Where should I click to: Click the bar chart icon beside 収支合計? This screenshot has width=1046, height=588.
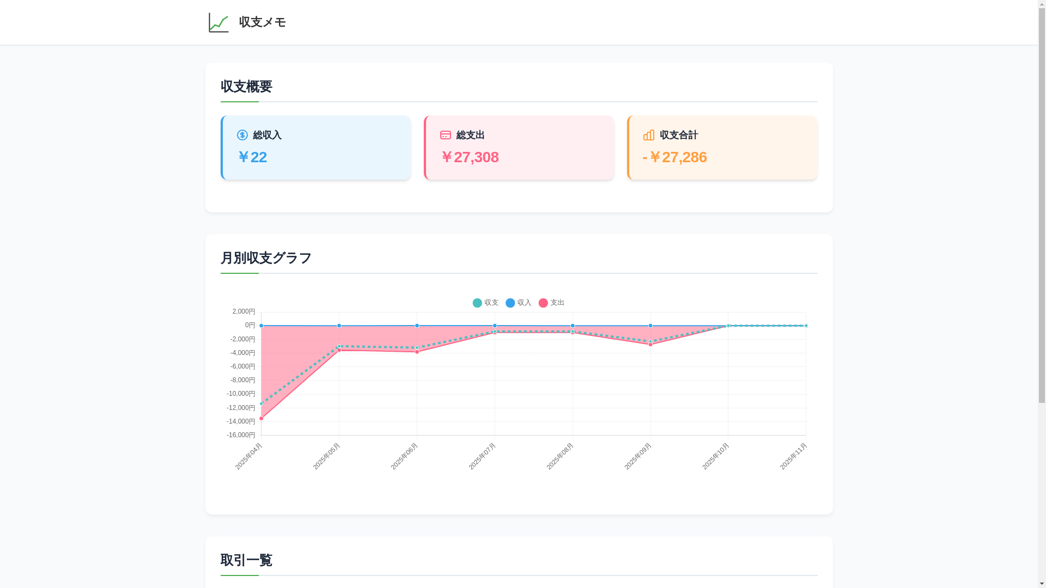click(x=649, y=135)
